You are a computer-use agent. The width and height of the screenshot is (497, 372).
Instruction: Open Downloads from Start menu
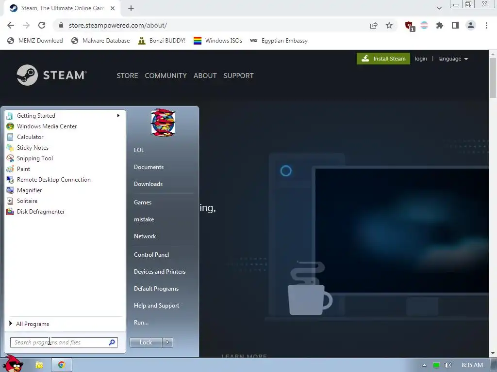[148, 184]
